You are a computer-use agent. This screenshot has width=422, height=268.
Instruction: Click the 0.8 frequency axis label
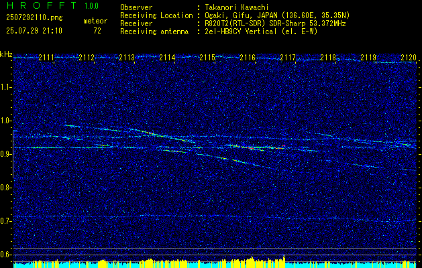5,188
